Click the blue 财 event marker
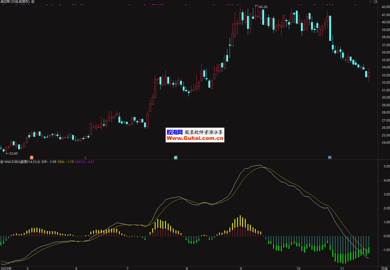Image resolution: width=390 pixels, height=270 pixels. [x=330, y=158]
